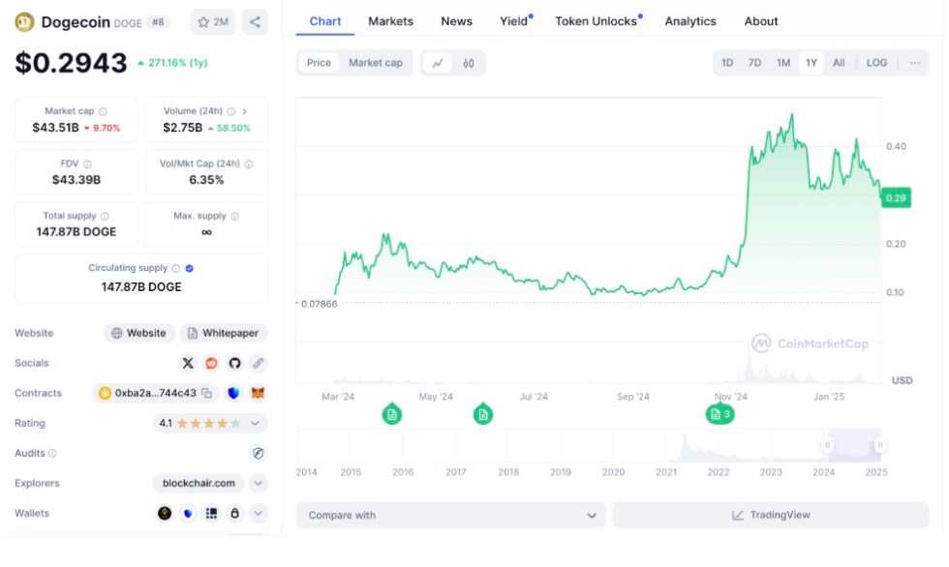
Task: Click the blockchair.com explorer link
Action: pos(199,484)
